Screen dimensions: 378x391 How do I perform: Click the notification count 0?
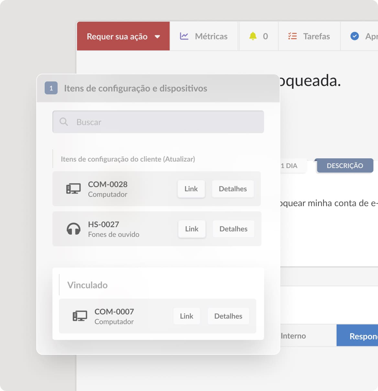click(x=265, y=36)
